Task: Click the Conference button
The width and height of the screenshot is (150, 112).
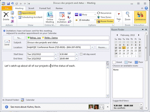Action: click(140, 17)
